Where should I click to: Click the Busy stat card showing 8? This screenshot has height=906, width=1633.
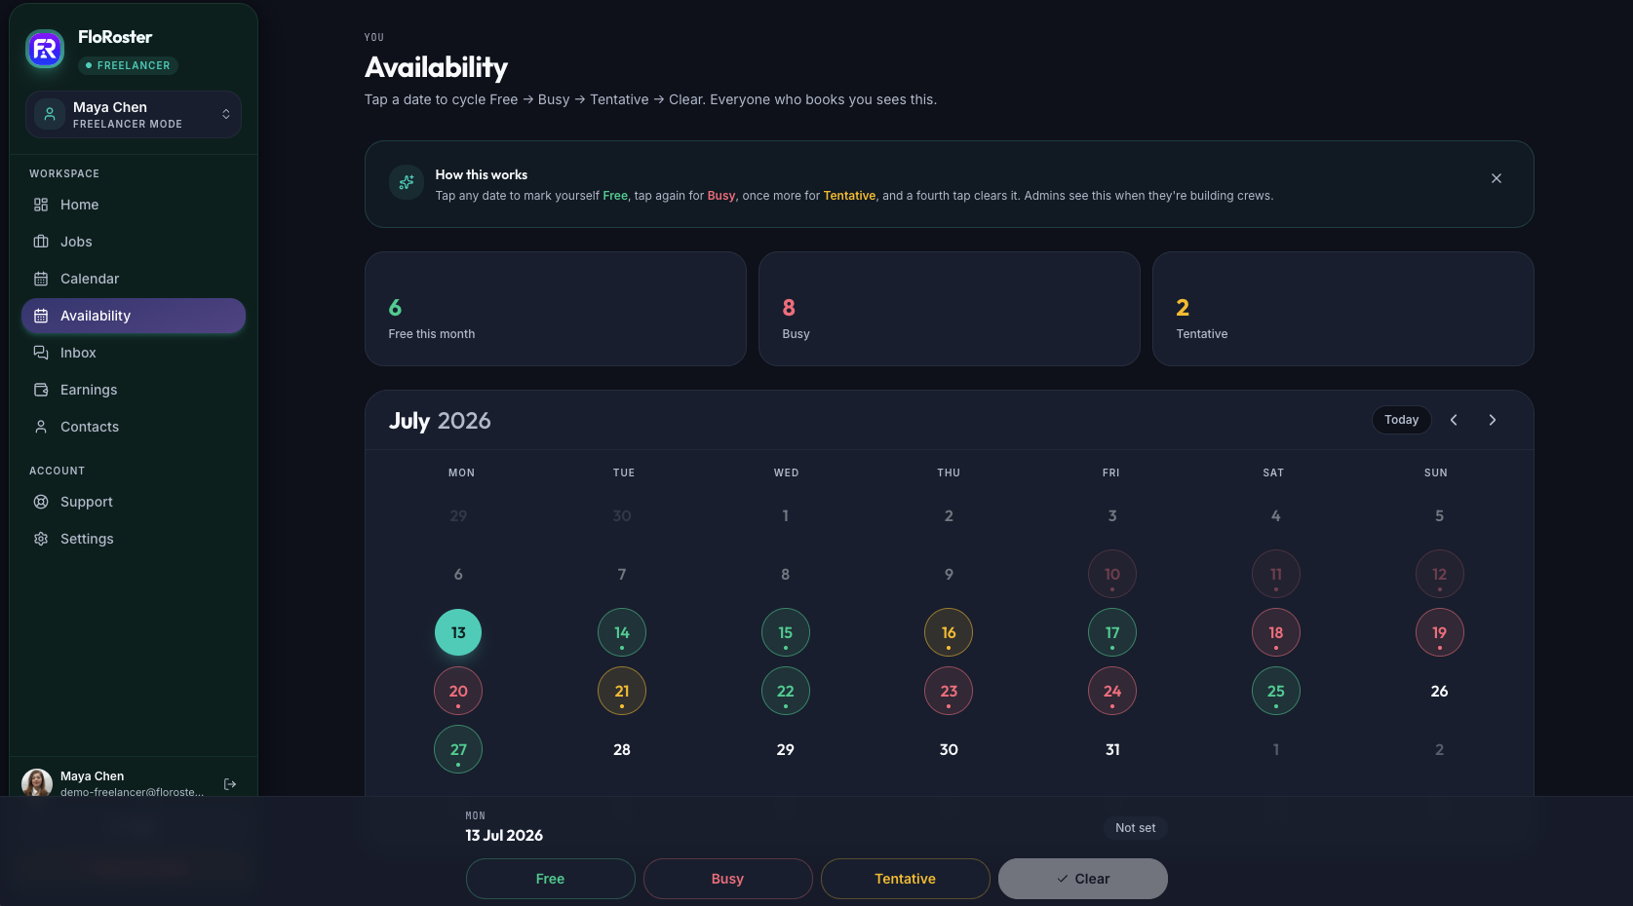pyautogui.click(x=950, y=309)
